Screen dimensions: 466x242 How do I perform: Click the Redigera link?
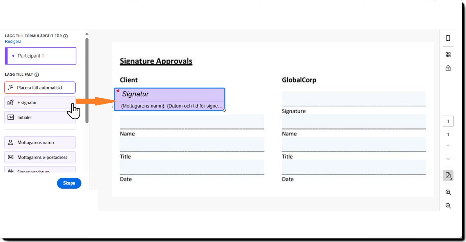tap(13, 42)
